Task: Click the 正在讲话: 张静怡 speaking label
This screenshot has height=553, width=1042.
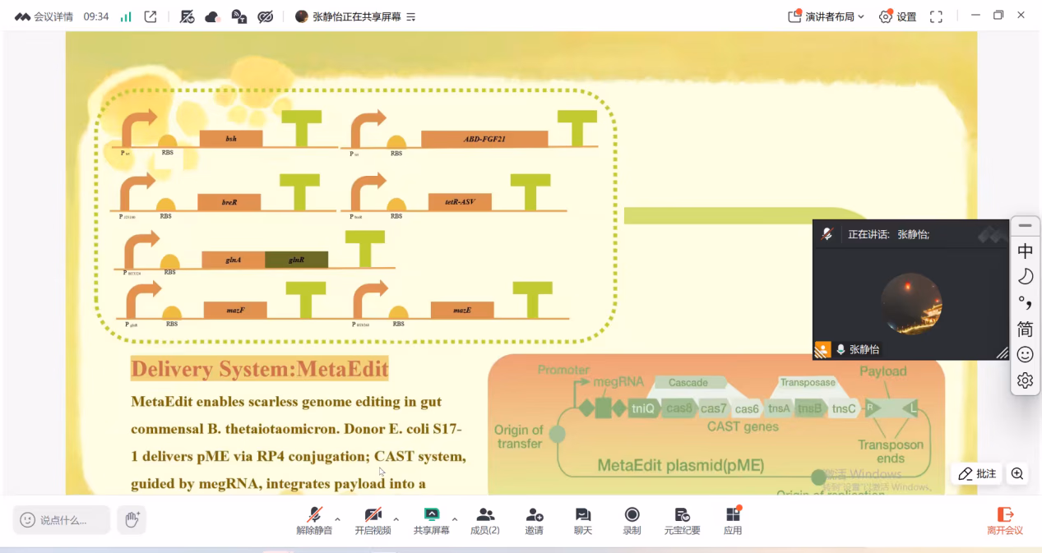Action: [889, 234]
